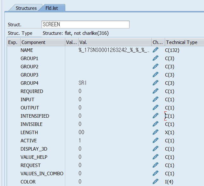Click the Technical Type column header

[x=184, y=42]
